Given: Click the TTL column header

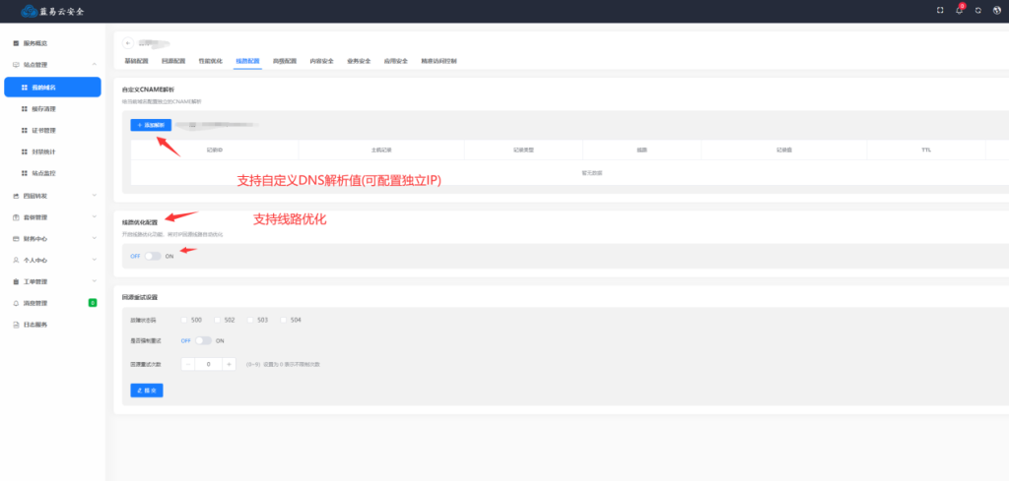Looking at the screenshot, I should click(926, 150).
